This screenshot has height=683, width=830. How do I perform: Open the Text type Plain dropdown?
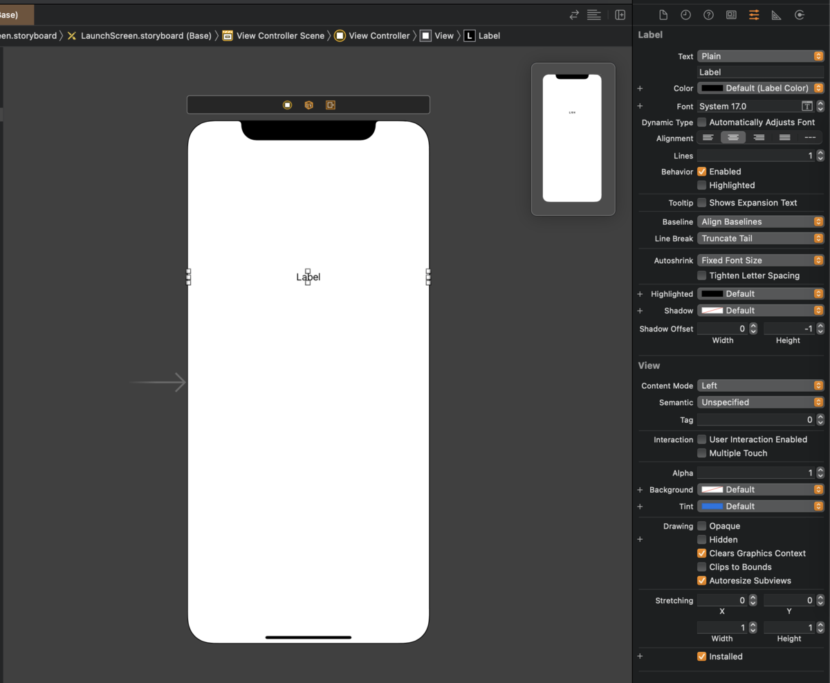tap(760, 56)
